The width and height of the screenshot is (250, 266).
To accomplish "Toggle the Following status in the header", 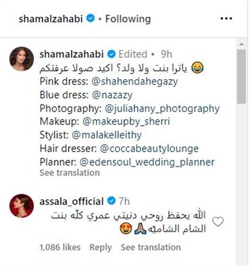I will [128, 19].
